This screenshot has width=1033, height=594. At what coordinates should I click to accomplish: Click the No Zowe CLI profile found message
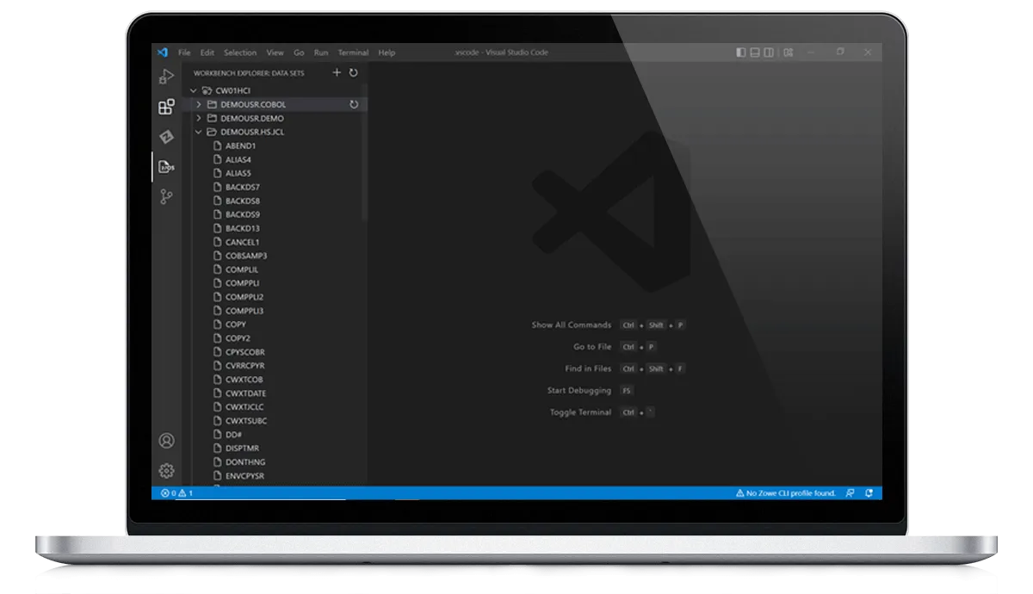point(785,493)
